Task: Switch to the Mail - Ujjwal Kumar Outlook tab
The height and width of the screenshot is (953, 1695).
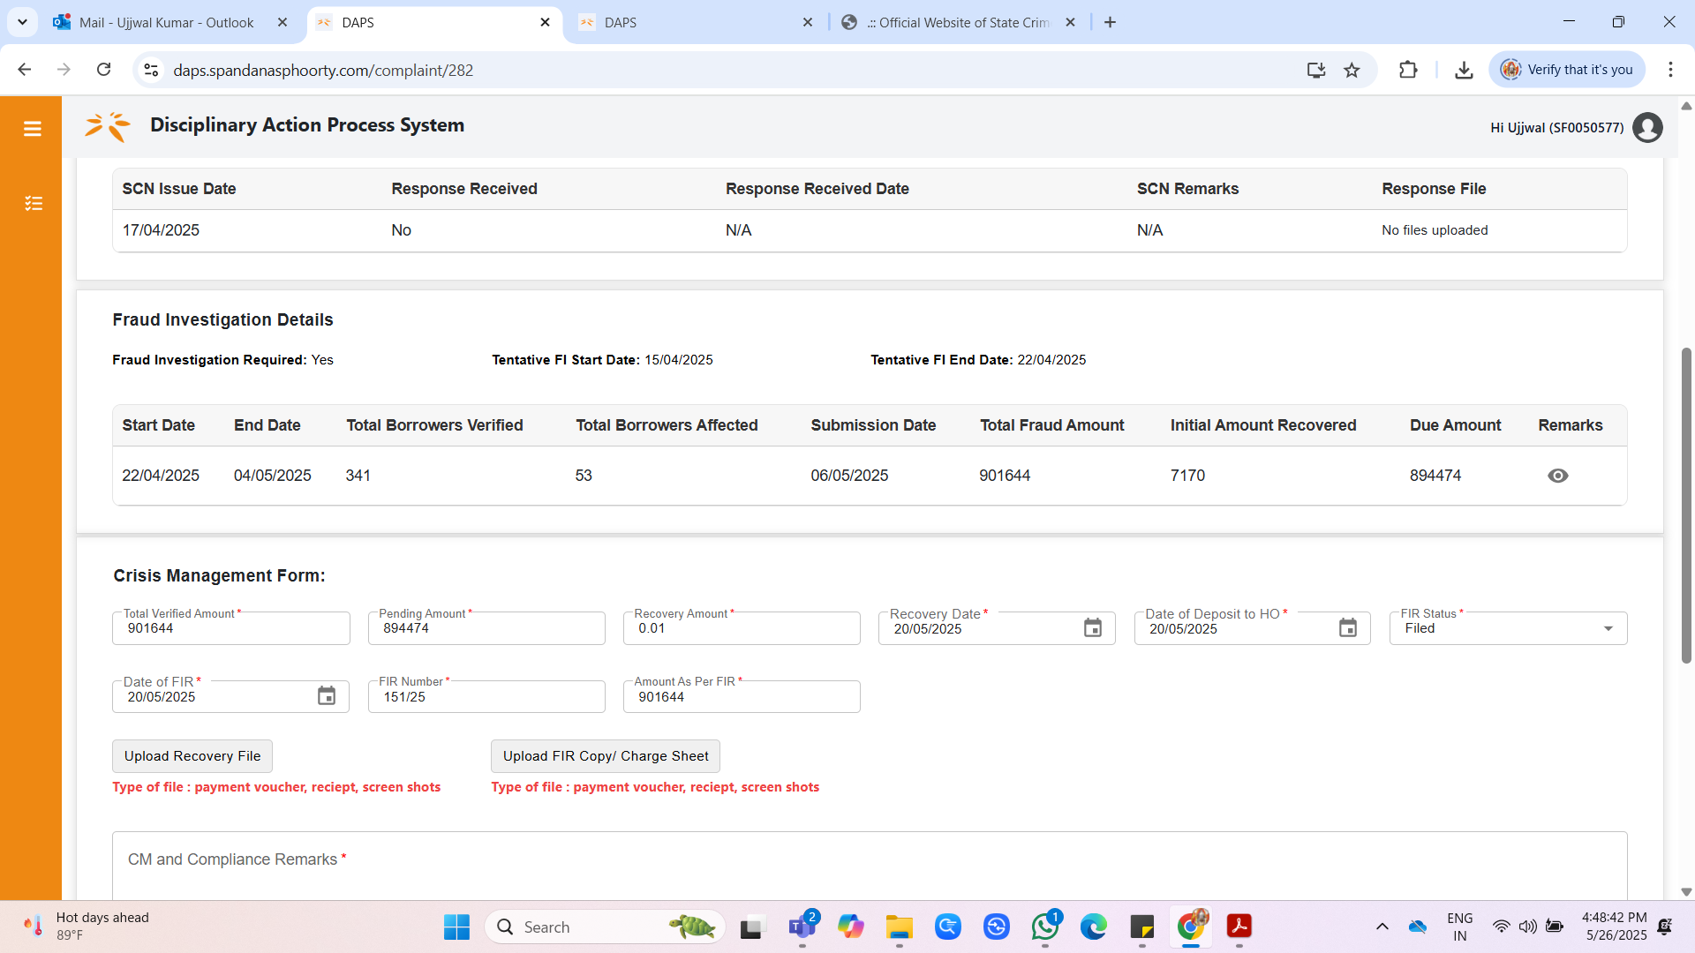Action: point(166,23)
